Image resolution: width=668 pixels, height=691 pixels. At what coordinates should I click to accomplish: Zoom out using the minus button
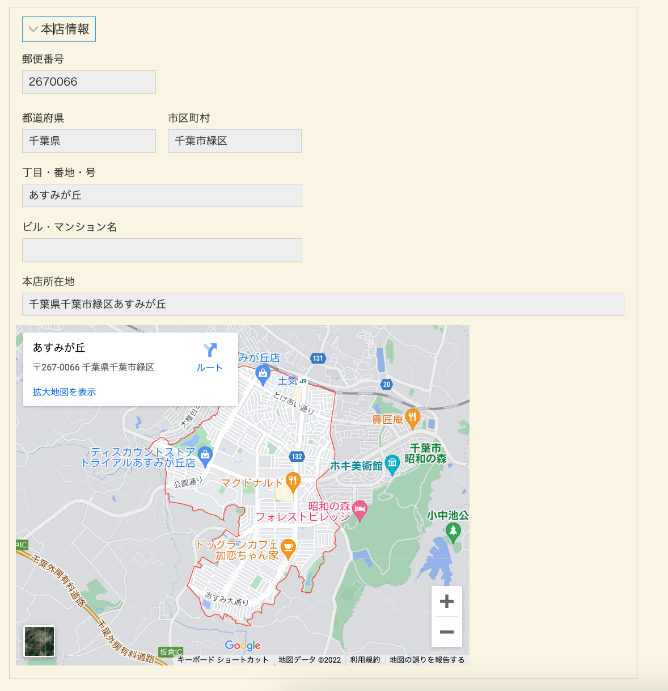tap(446, 631)
